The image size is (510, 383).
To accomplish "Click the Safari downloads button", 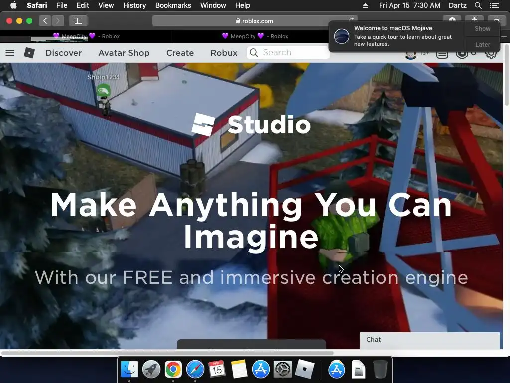I will pyautogui.click(x=452, y=19).
